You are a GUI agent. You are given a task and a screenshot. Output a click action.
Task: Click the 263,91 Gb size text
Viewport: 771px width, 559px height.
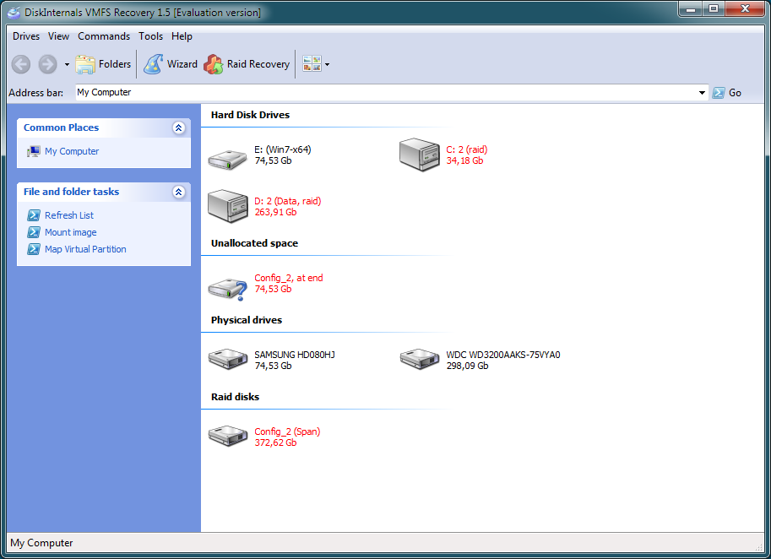pos(275,213)
